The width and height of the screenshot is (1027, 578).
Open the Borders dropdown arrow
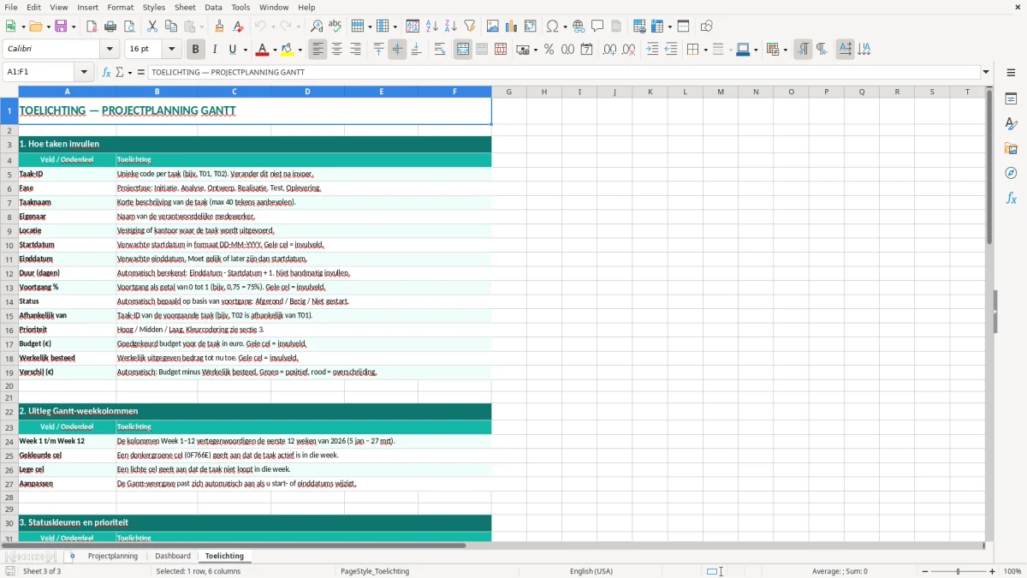click(x=705, y=50)
